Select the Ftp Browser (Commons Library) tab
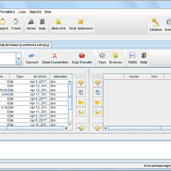Screen dimensions: 171x171 (25, 45)
